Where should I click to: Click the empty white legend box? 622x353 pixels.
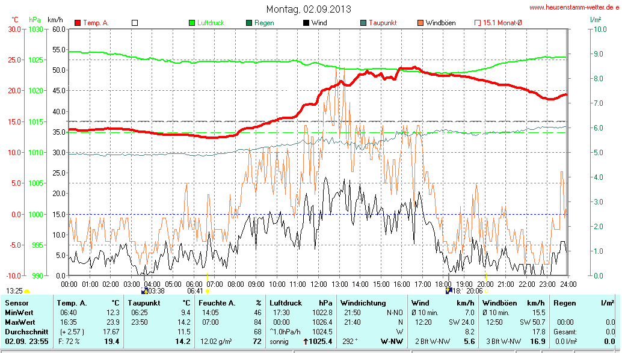coord(135,23)
